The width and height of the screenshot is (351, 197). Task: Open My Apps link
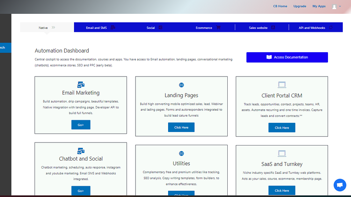coord(319,6)
